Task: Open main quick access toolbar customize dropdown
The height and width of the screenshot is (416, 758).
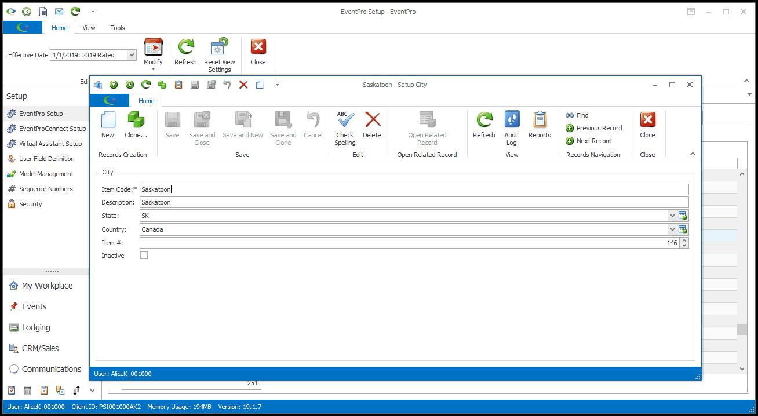Action: pos(93,12)
